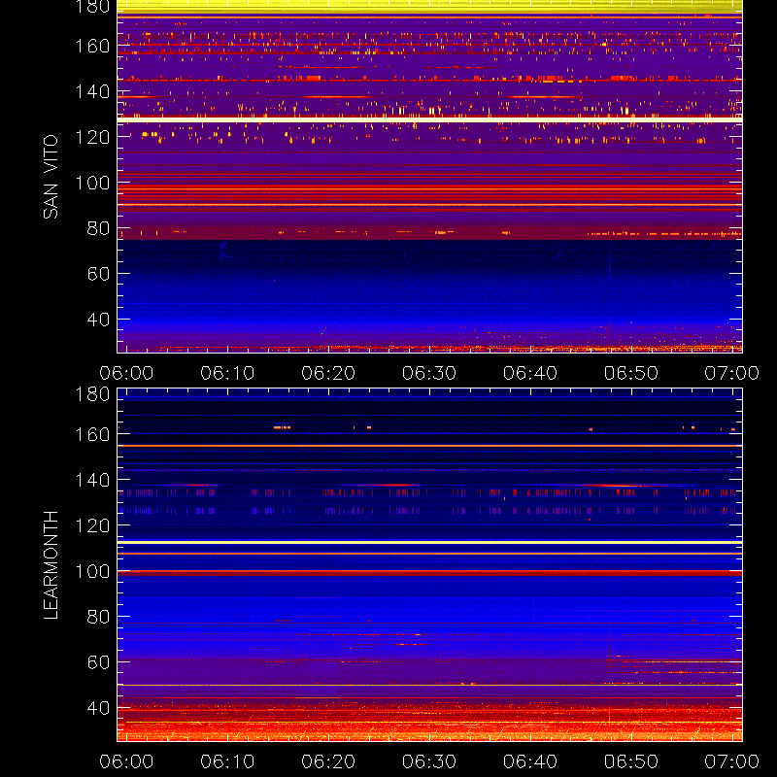777x777 pixels.
Task: Click the 06:30 time label under Learmonth plot
Action: 429,761
